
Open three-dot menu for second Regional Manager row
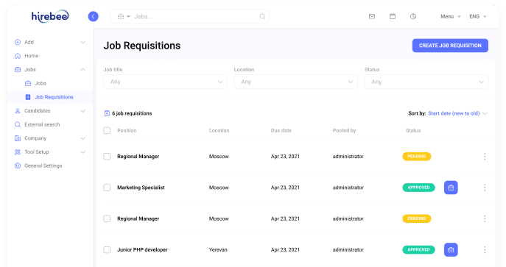[485, 218]
